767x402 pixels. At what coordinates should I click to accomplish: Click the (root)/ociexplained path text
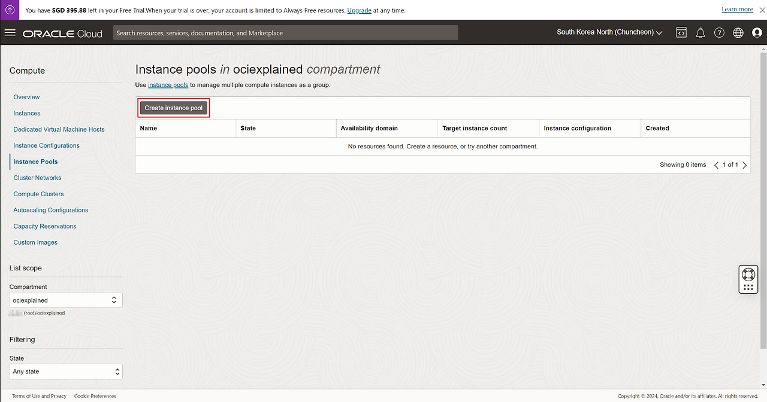click(x=44, y=313)
